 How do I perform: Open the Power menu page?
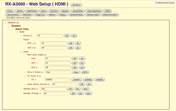point(10,11)
